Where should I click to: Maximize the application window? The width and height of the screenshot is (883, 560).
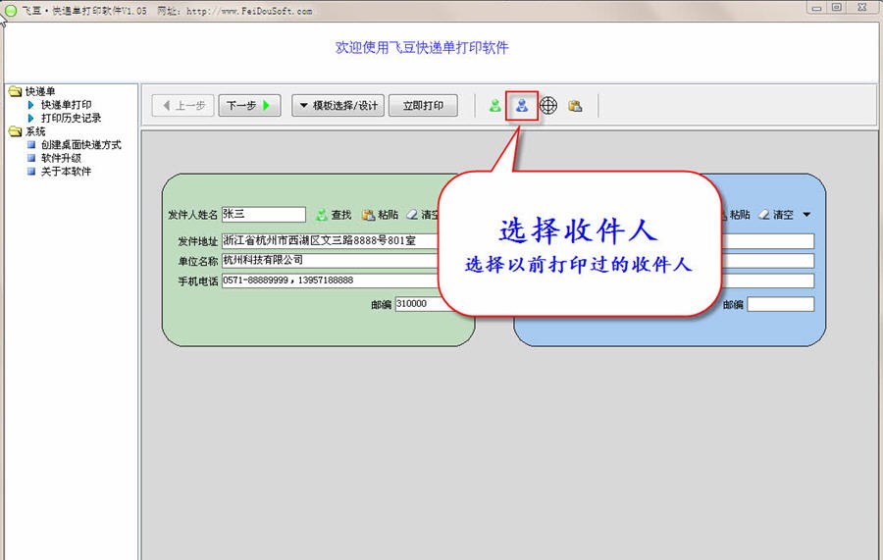coord(837,7)
